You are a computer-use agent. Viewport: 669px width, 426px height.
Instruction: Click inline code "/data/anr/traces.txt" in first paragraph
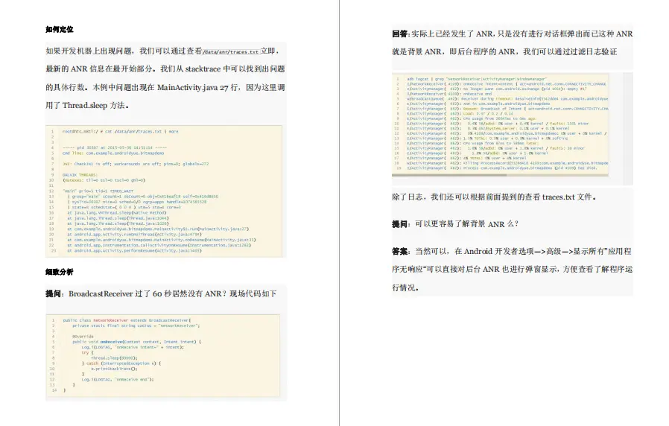point(231,51)
